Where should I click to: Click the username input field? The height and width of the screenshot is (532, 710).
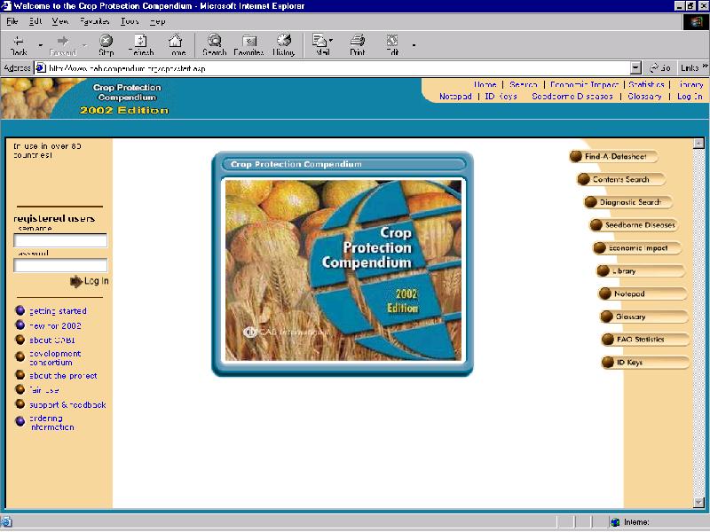[x=60, y=240]
